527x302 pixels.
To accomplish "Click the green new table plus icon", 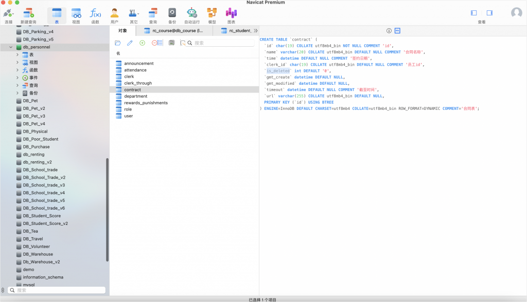I will [143, 43].
